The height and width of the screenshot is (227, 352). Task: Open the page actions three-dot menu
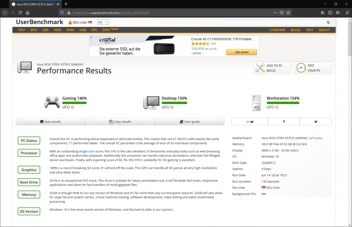coord(275,12)
